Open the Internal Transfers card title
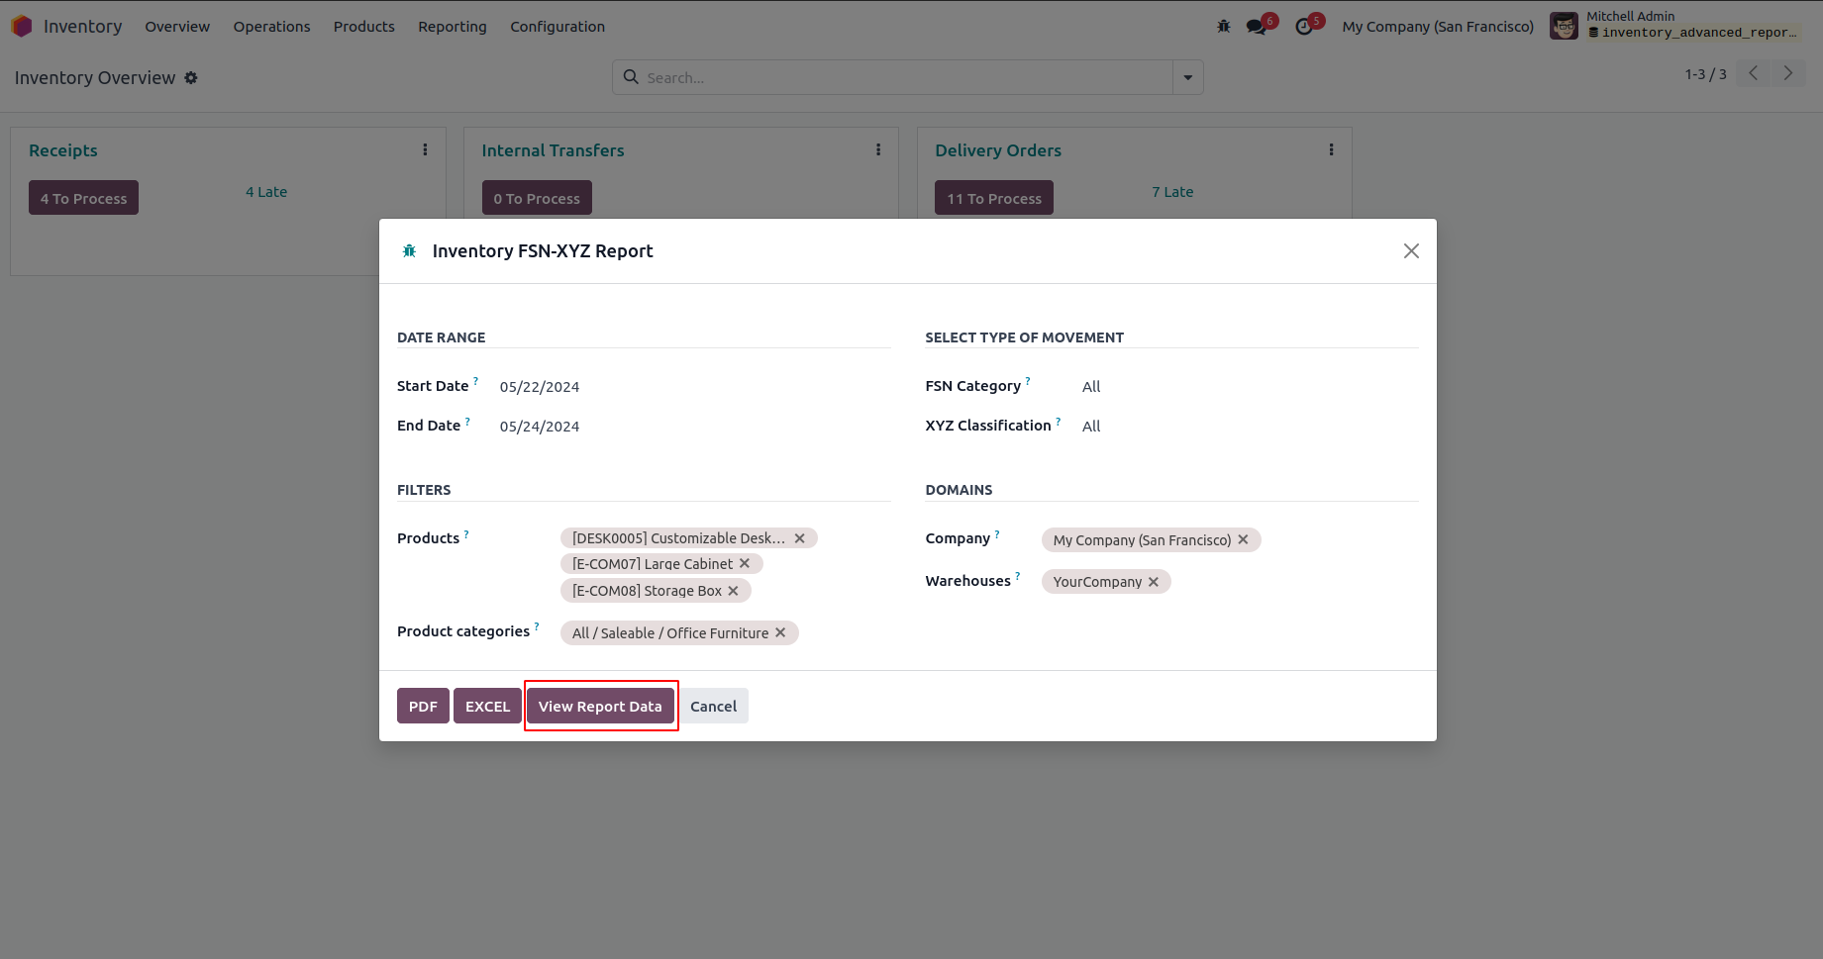Viewport: 1823px width, 959px height. (x=553, y=150)
